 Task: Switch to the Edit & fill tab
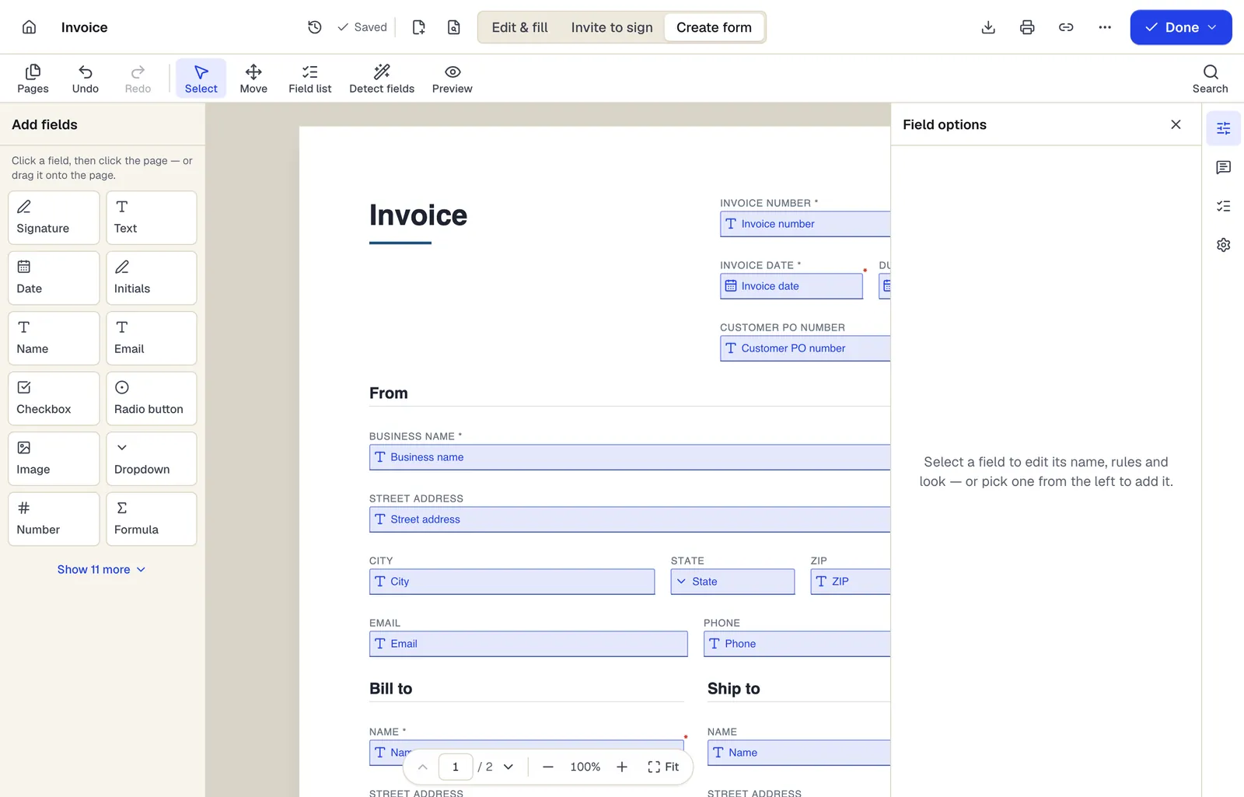coord(519,27)
